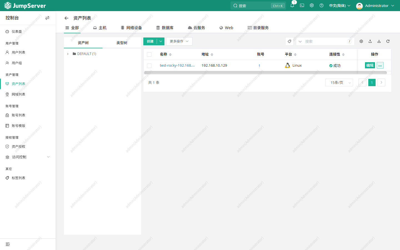Open 账号模版 in sidebar

tap(28, 126)
